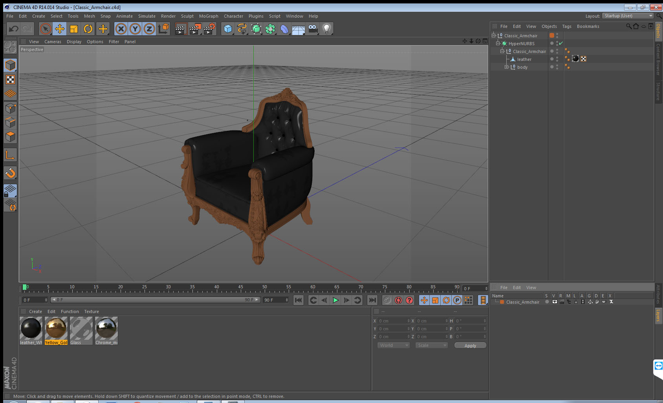Toggle the Axis mode icon

pos(10,155)
